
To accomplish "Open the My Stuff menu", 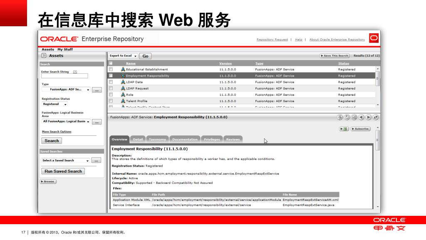I will point(65,49).
